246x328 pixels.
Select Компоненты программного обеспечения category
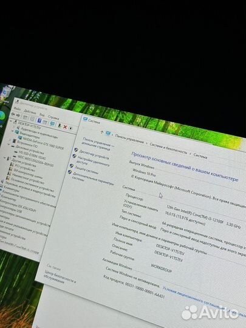[29, 199]
